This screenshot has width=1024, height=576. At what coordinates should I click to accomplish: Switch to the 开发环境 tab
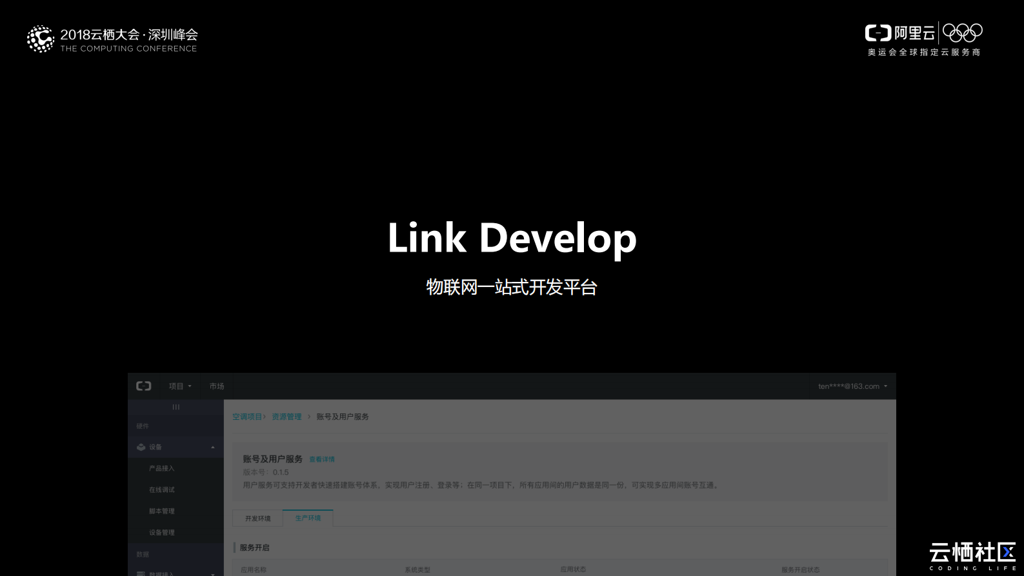point(257,518)
